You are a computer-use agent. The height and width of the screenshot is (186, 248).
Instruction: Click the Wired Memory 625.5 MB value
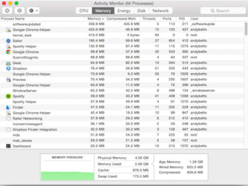click(x=195, y=167)
